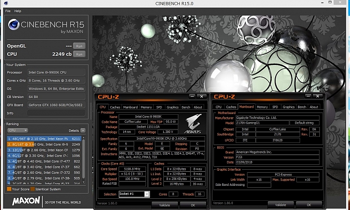
Task: Click the Info input field
Action: click(56, 113)
